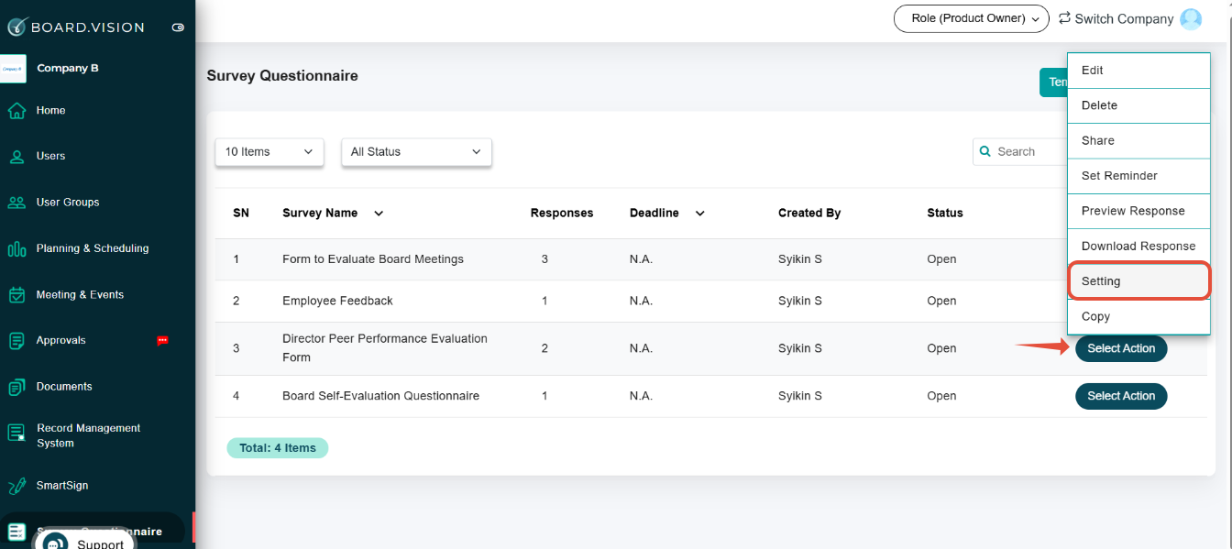Open Planning & Scheduling chart icon
The image size is (1232, 549).
[x=16, y=248]
